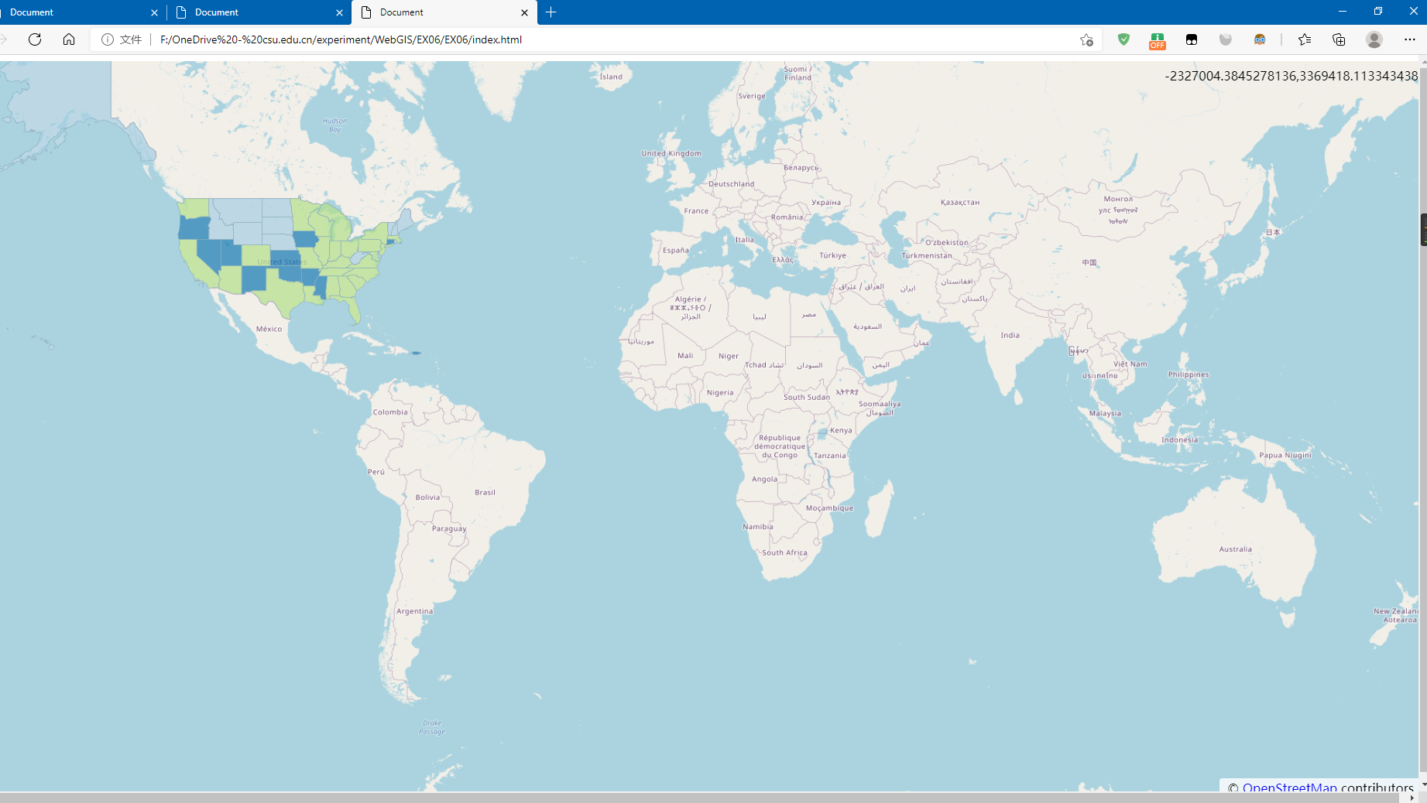
Task: Click the 'Australia' map label
Action: (x=1235, y=549)
